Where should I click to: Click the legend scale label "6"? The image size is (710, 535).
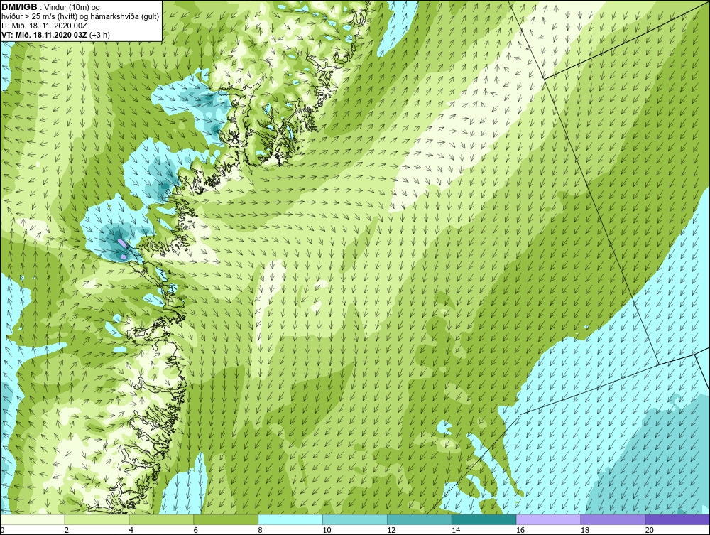196,530
